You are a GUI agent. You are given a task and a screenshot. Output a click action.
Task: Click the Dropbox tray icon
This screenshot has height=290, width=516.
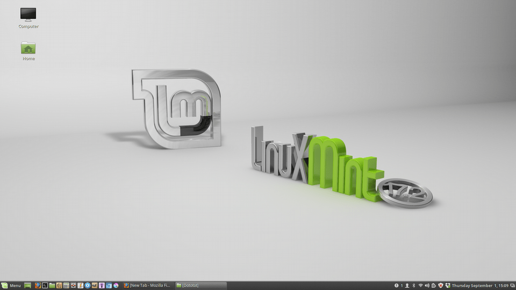coord(448,285)
